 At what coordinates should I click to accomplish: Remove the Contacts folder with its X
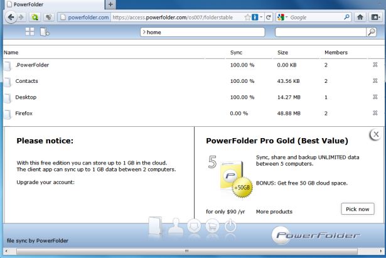pos(375,81)
